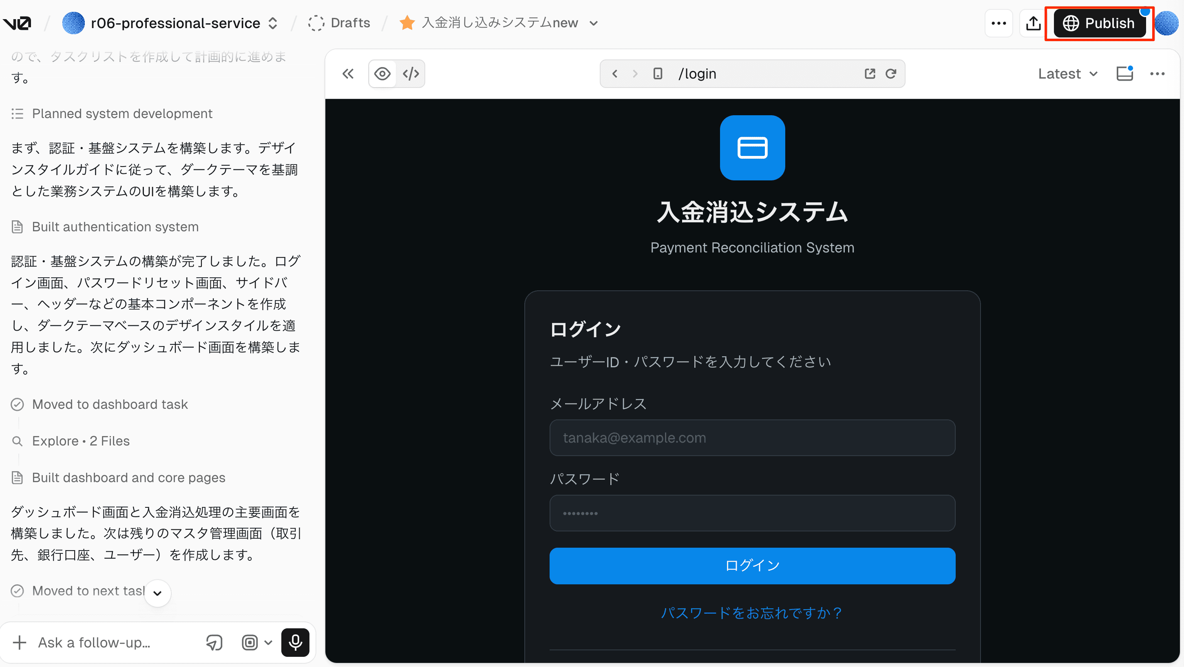Go to the Drafts breadcrumb
Image resolution: width=1184 pixels, height=667 pixels.
tap(340, 23)
